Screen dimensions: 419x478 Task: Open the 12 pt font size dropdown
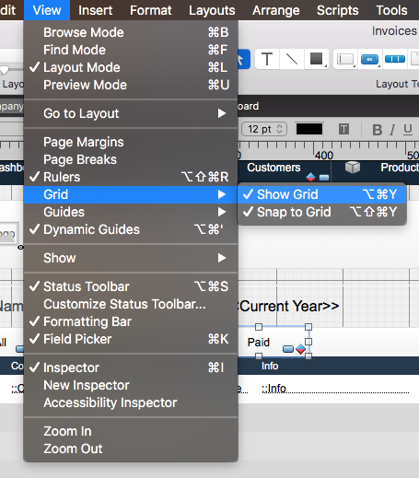coord(264,129)
